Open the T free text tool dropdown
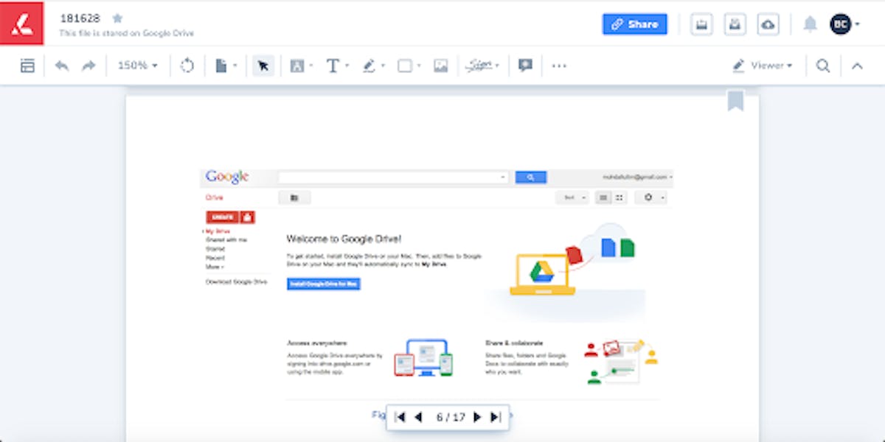 (x=337, y=66)
